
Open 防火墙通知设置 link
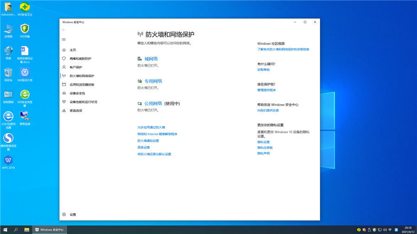(x=148, y=141)
